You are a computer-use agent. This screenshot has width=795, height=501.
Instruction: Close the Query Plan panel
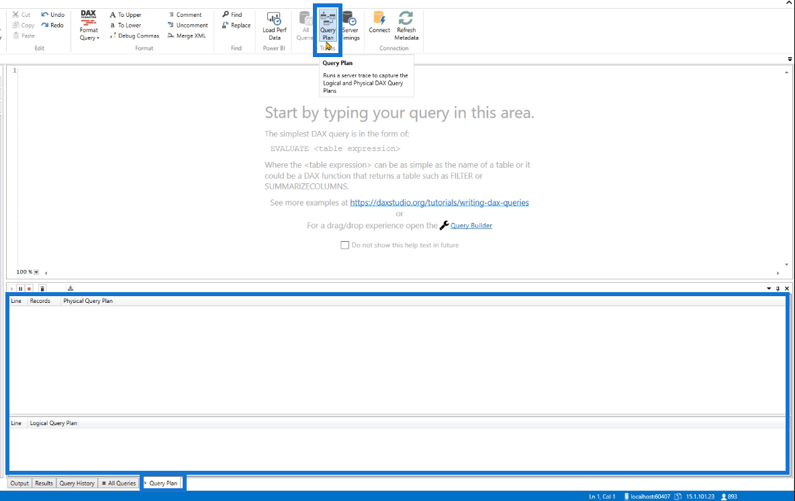[x=787, y=289]
